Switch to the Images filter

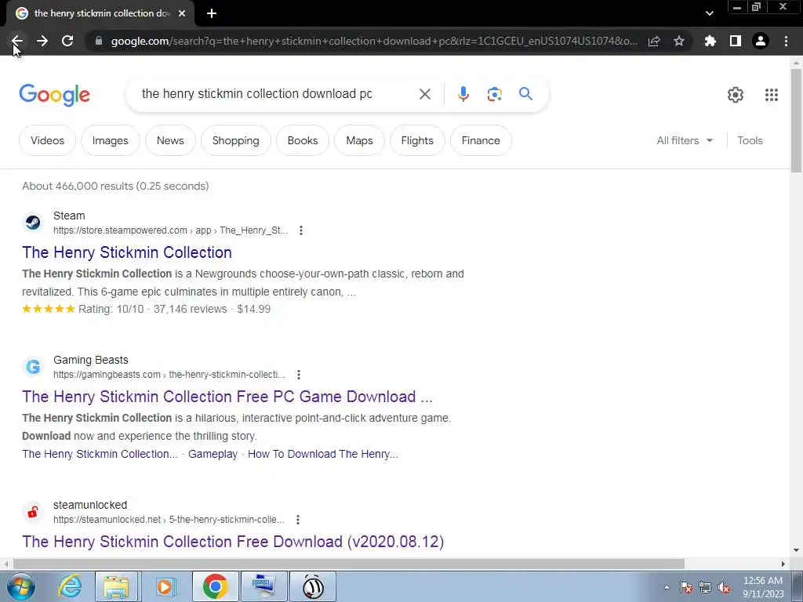click(x=110, y=140)
